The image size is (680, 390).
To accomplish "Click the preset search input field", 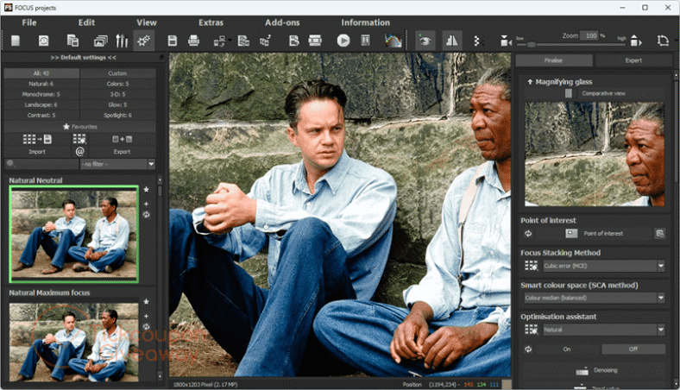I will pos(41,164).
